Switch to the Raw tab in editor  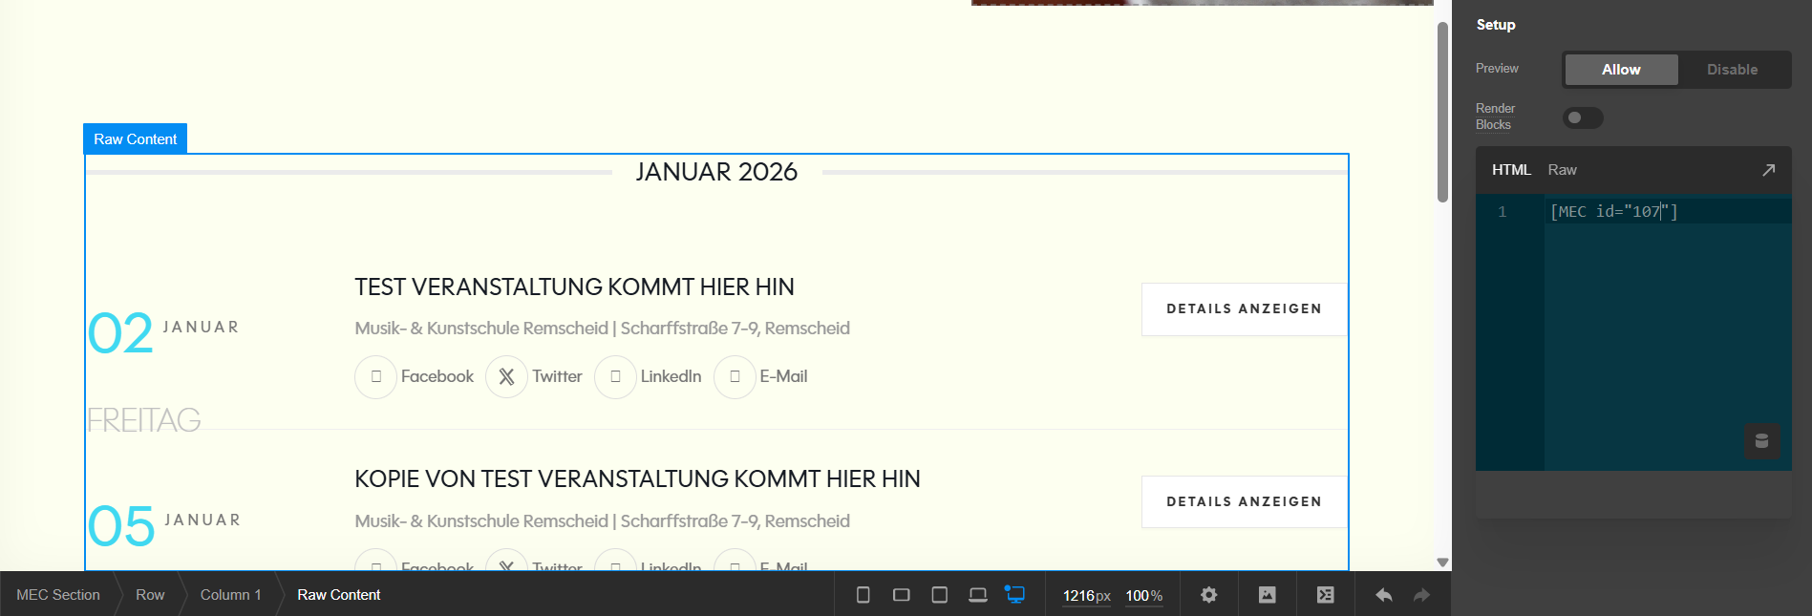1562,170
